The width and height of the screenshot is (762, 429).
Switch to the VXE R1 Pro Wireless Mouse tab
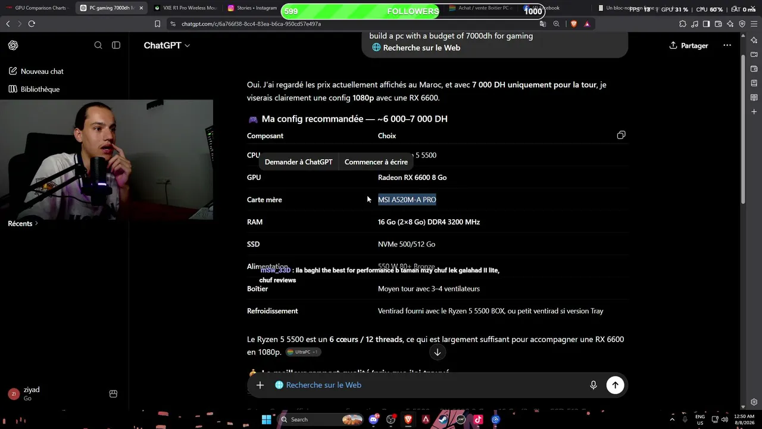point(185,8)
